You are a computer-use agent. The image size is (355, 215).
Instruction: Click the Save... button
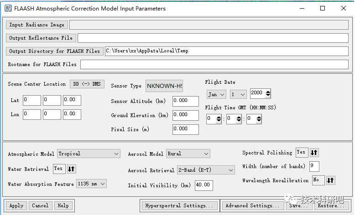(x=298, y=205)
